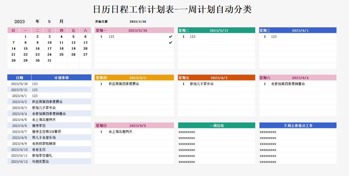This screenshot has width=349, height=176.
Task: Select the 2023/6/12 date in the plan list
Action: point(19,161)
